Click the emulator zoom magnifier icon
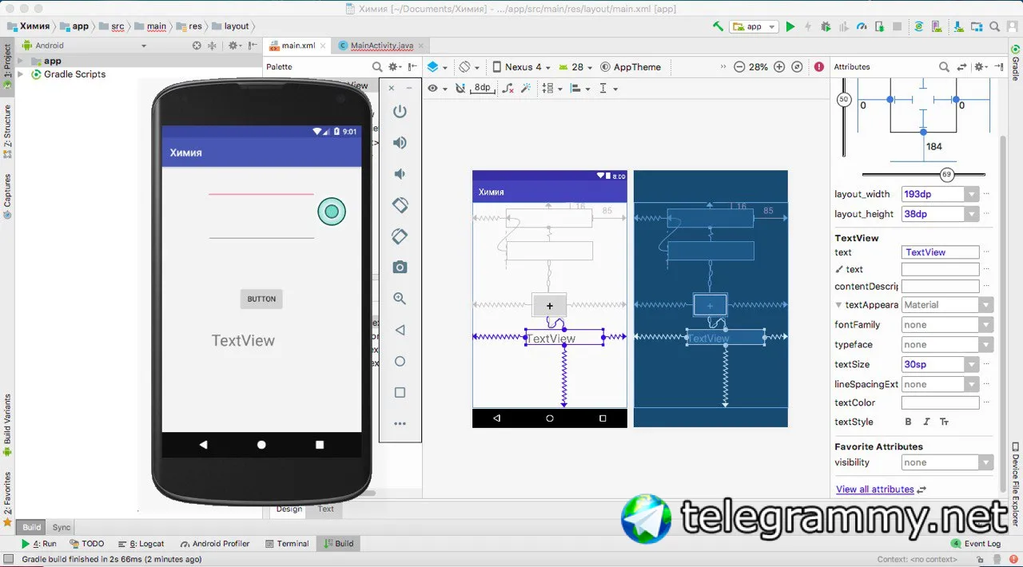The width and height of the screenshot is (1023, 567). pyautogui.click(x=400, y=299)
